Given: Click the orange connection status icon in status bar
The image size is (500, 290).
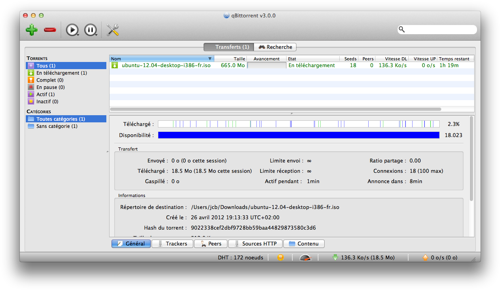Looking at the screenshot, I should 281,257.
